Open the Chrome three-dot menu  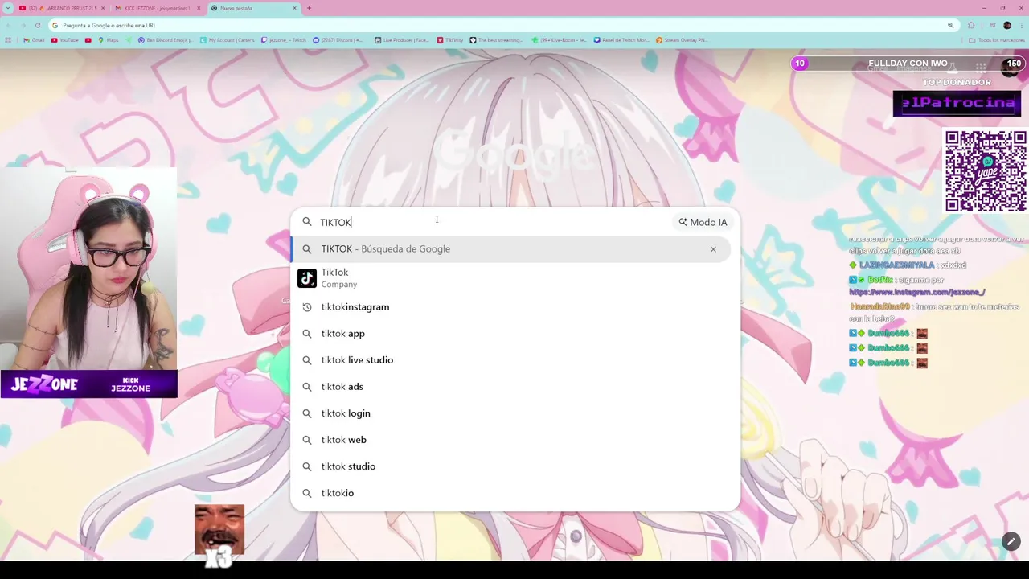pos(1021,25)
